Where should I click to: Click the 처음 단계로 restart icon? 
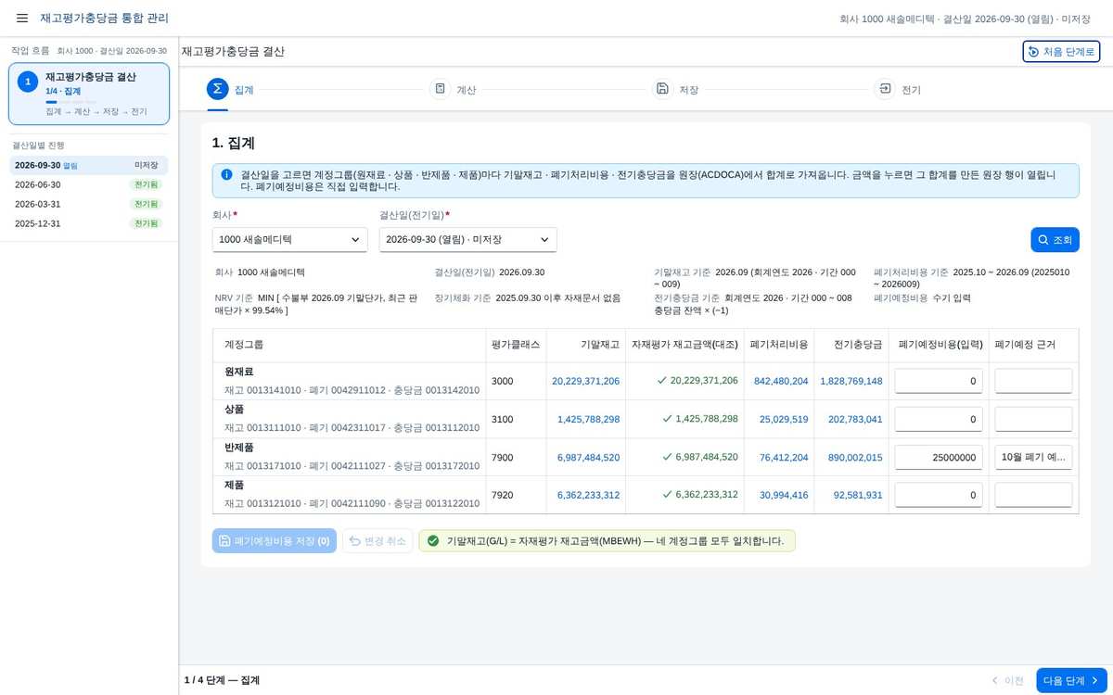tap(1034, 52)
